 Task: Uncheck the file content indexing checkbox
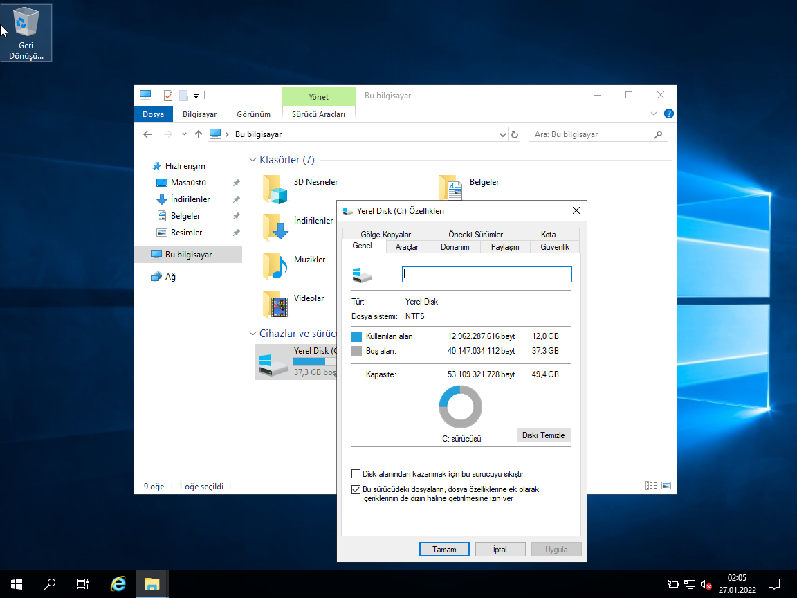click(356, 489)
